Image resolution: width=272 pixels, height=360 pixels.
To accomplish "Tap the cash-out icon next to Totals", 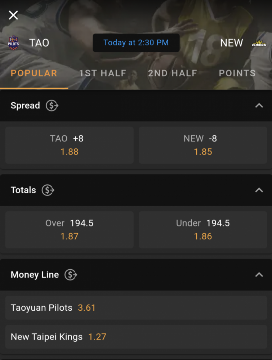I will pyautogui.click(x=48, y=190).
